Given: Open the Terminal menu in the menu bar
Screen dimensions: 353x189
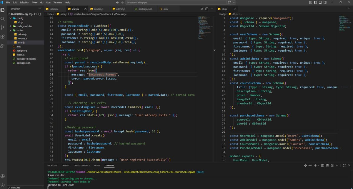Looking at the screenshot, I should [58, 2].
